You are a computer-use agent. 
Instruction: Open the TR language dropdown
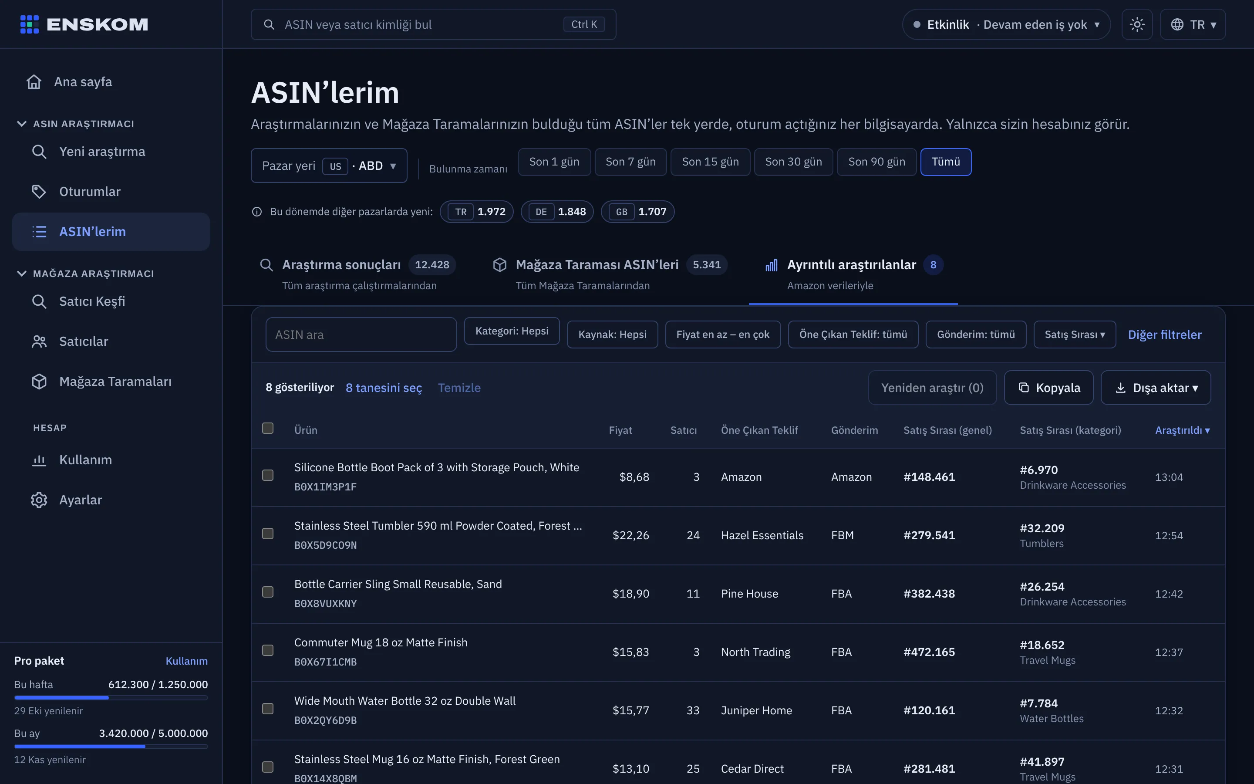pyautogui.click(x=1192, y=24)
